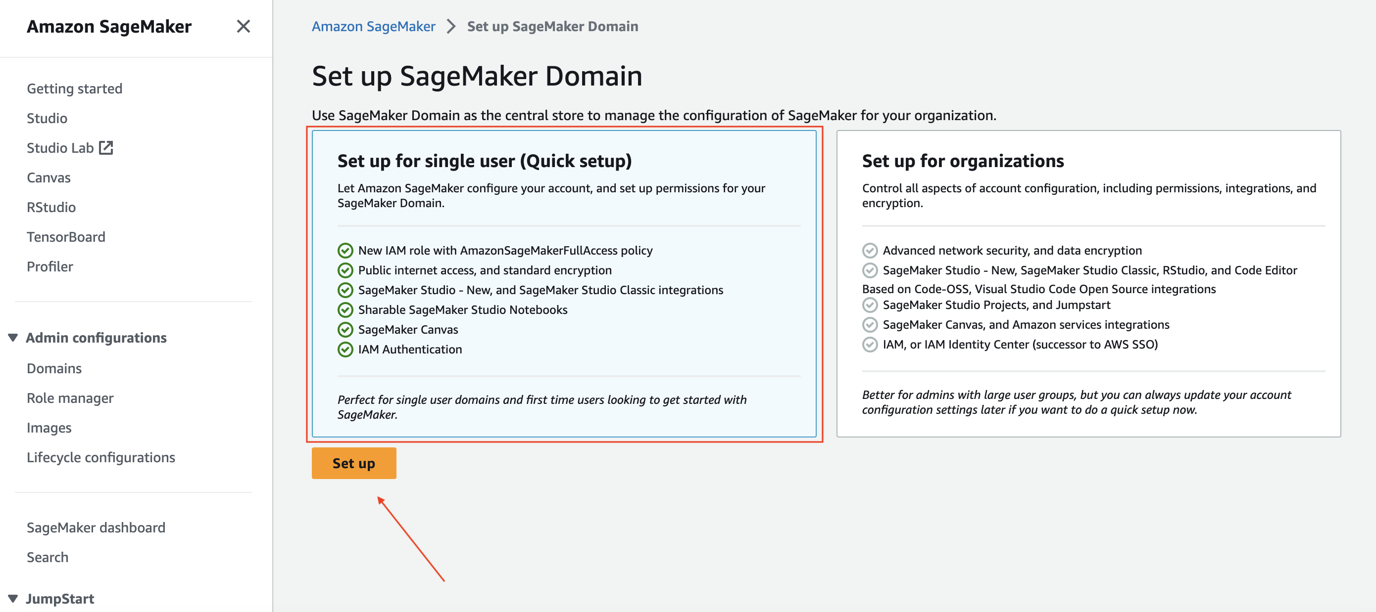Click the Amazon SageMaker breadcrumb link
Image resolution: width=1376 pixels, height=612 pixels.
click(x=373, y=26)
